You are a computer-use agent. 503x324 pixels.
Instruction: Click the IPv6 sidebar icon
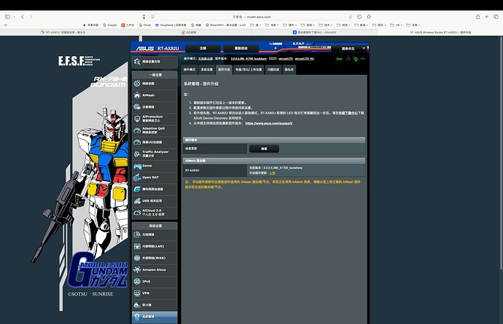pos(137,281)
